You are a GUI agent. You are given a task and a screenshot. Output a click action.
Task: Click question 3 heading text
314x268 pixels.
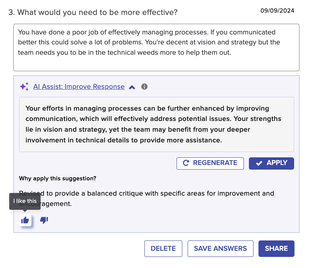coord(93,12)
